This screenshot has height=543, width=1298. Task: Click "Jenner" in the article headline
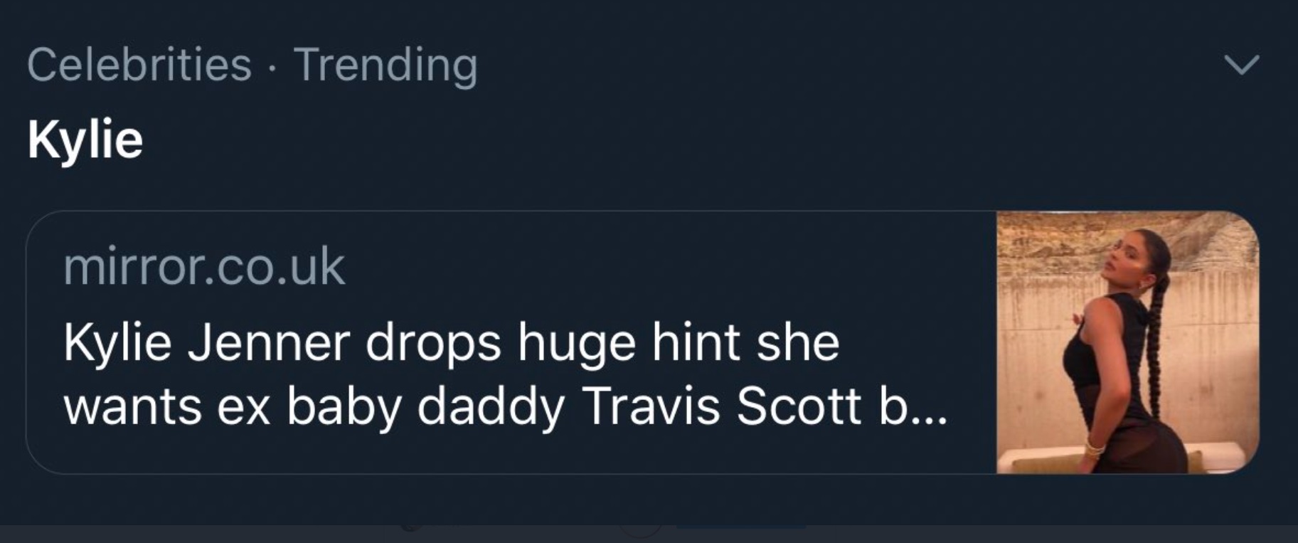tap(269, 343)
